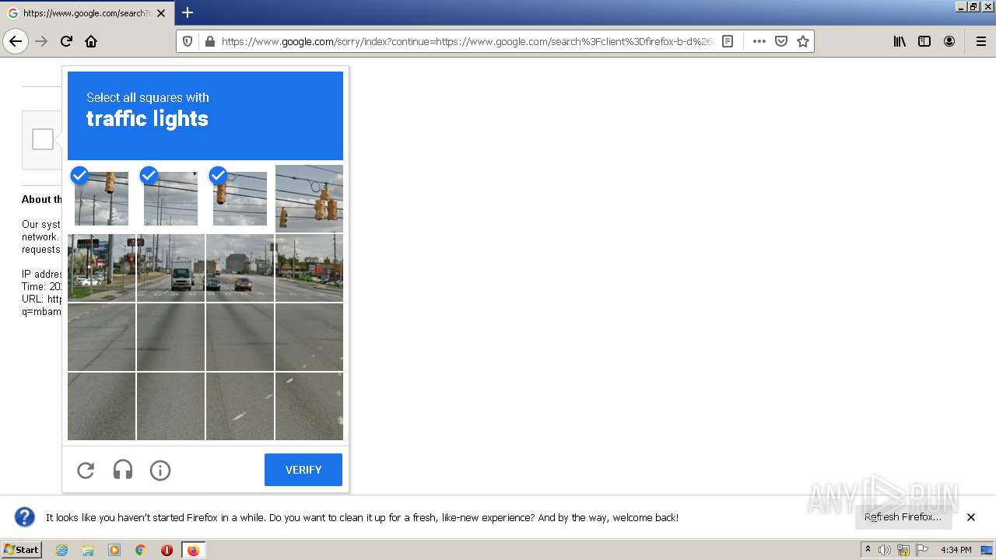Launch Chrome from the taskbar
Image resolution: width=996 pixels, height=560 pixels.
pyautogui.click(x=141, y=550)
